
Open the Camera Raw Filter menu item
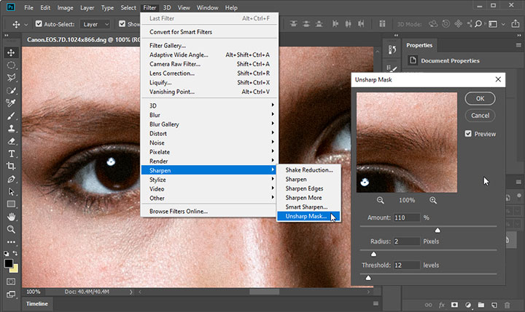tap(175, 64)
